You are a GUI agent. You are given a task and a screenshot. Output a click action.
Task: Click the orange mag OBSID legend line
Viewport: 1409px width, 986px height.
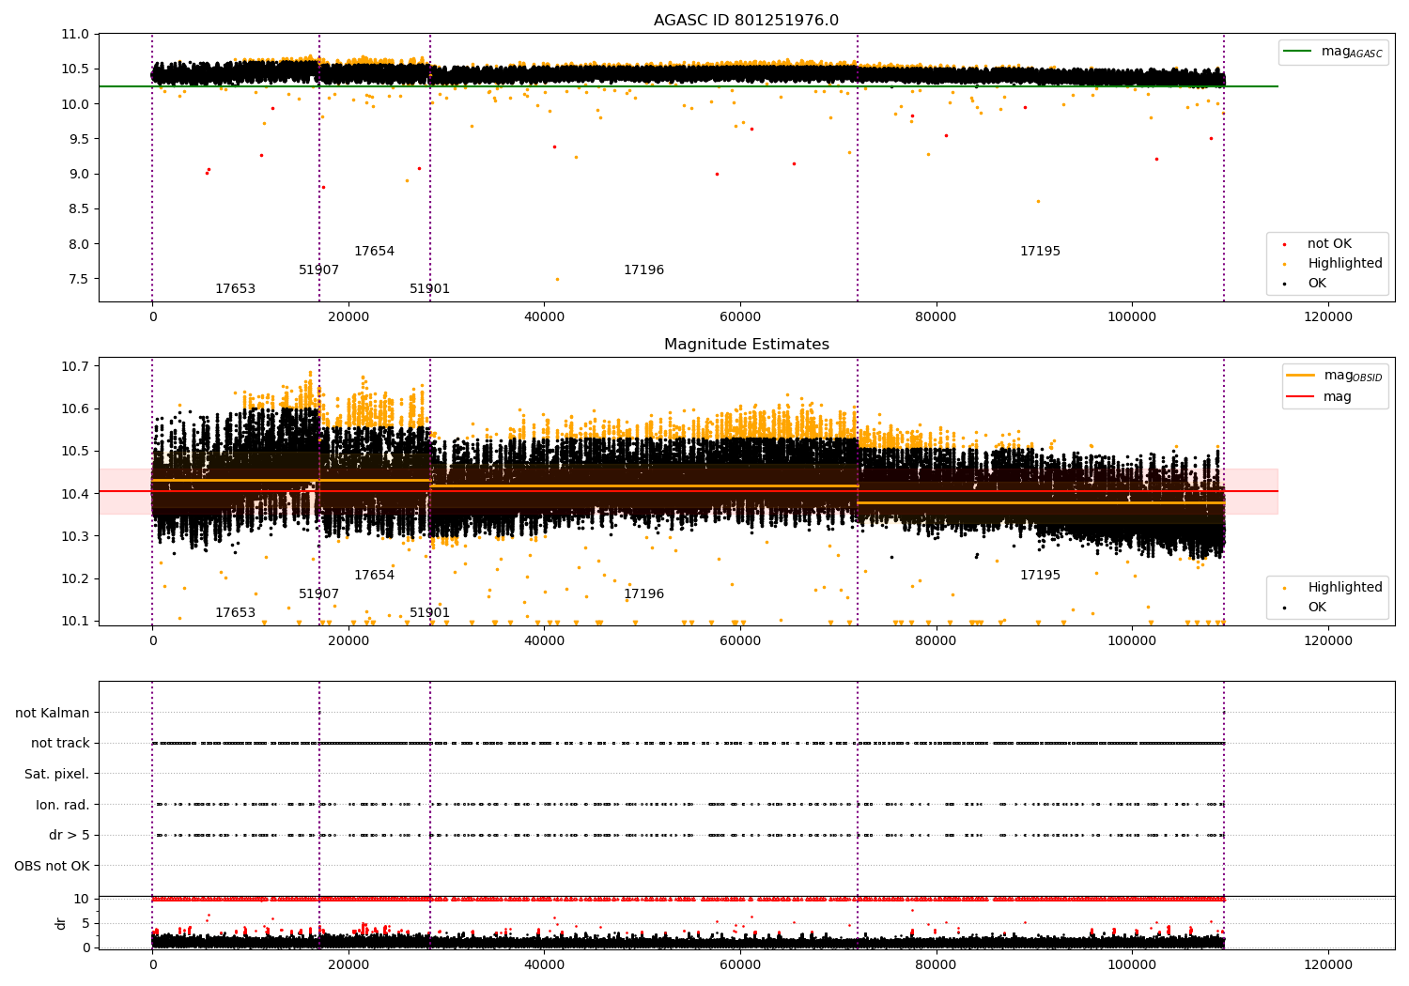1301,376
